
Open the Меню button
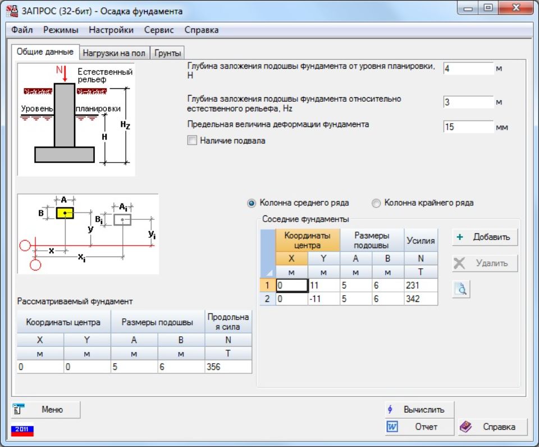click(x=46, y=410)
